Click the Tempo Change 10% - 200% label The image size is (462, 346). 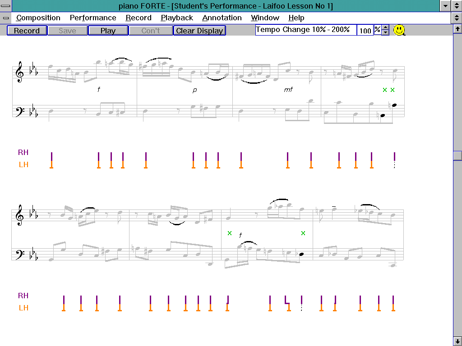(x=303, y=30)
